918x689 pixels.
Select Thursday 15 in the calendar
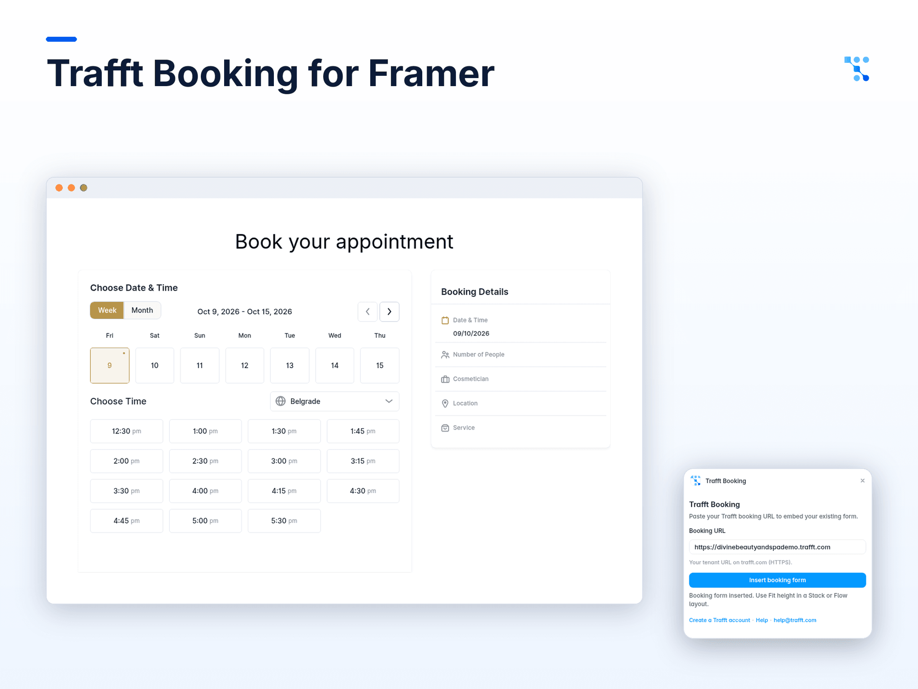coord(380,365)
